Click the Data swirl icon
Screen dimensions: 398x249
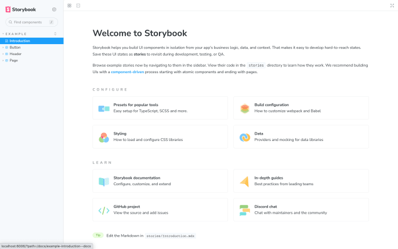click(x=245, y=138)
